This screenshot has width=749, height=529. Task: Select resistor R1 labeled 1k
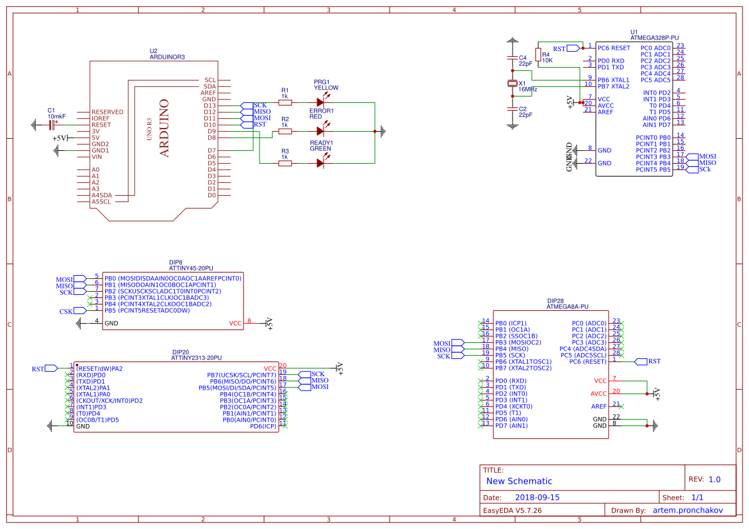pyautogui.click(x=284, y=101)
